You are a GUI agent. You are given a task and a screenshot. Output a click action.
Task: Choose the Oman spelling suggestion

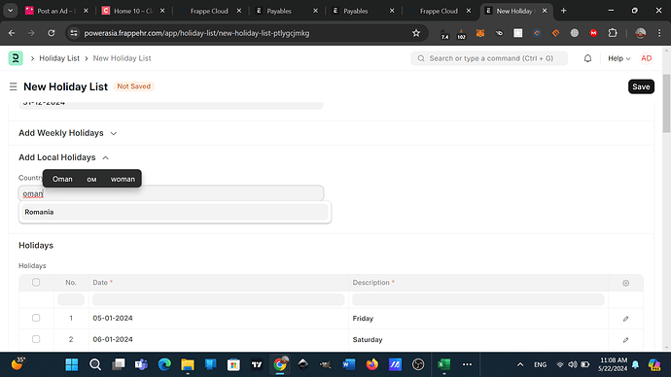tap(62, 179)
